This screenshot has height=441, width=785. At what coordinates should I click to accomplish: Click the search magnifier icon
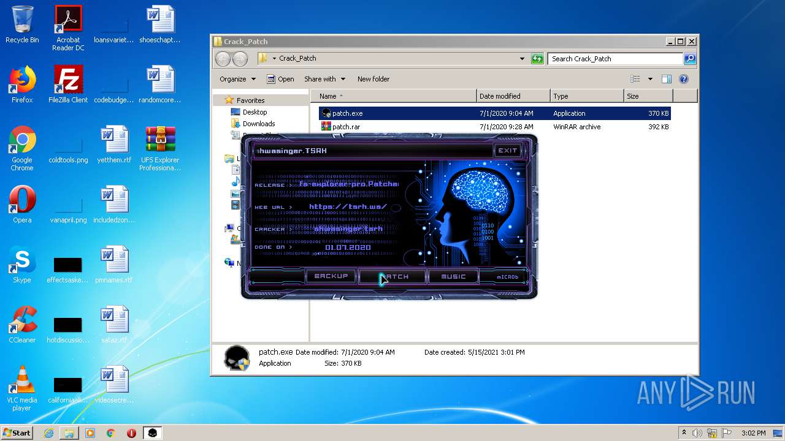point(690,59)
